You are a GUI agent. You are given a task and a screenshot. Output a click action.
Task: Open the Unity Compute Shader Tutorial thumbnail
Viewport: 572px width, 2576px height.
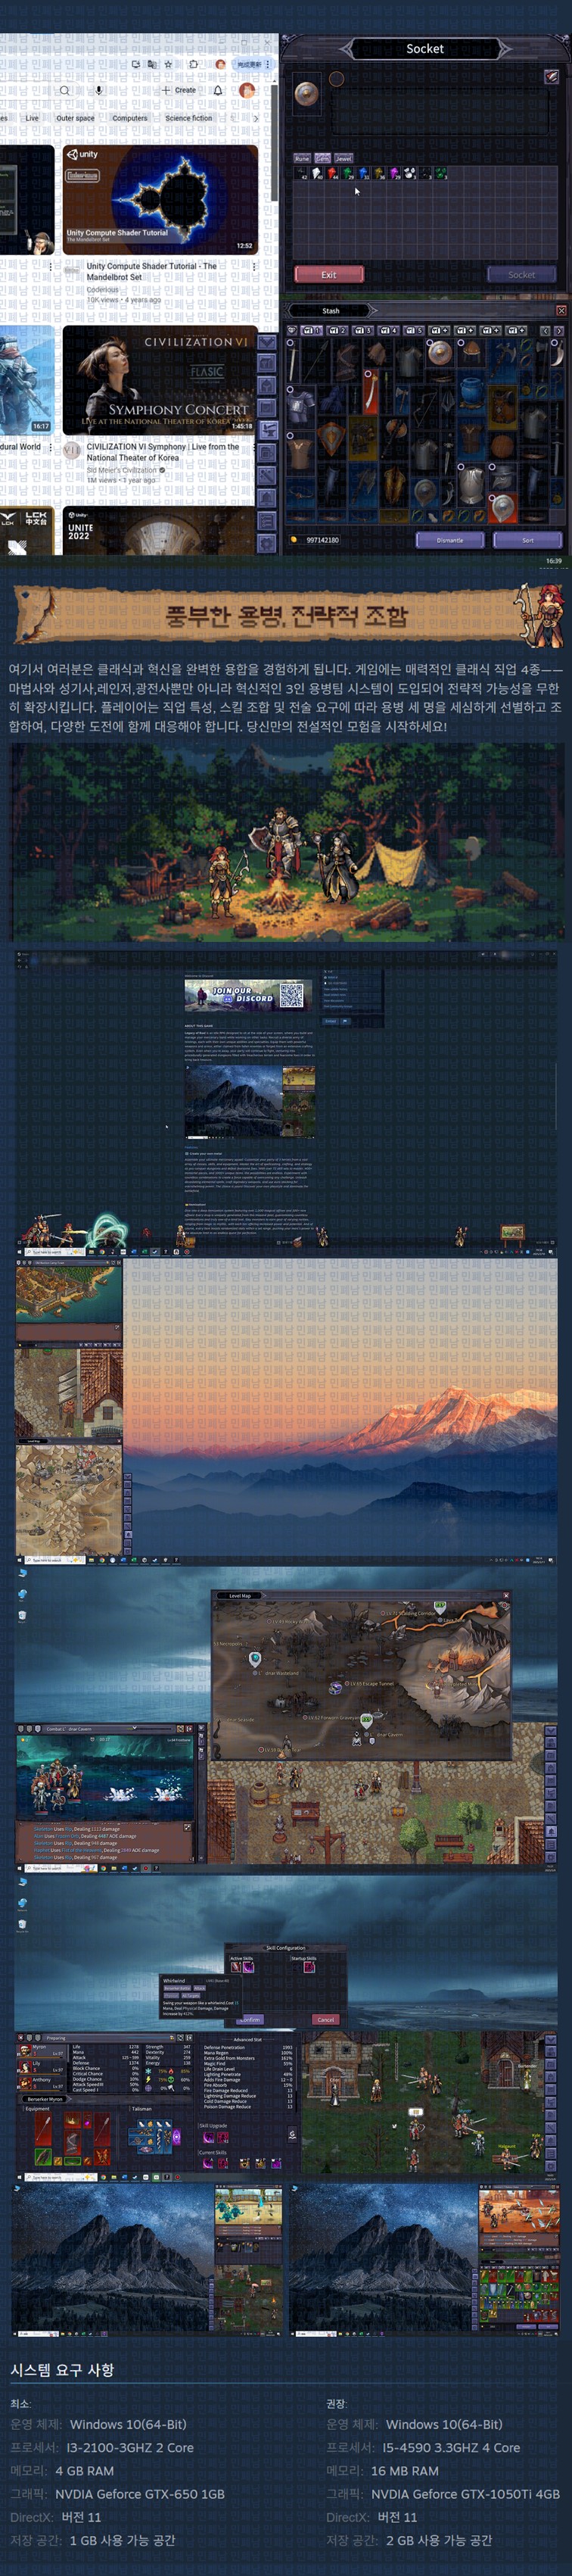click(x=160, y=199)
